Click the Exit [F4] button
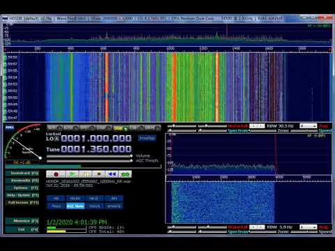335x251 pixels. click(22, 229)
